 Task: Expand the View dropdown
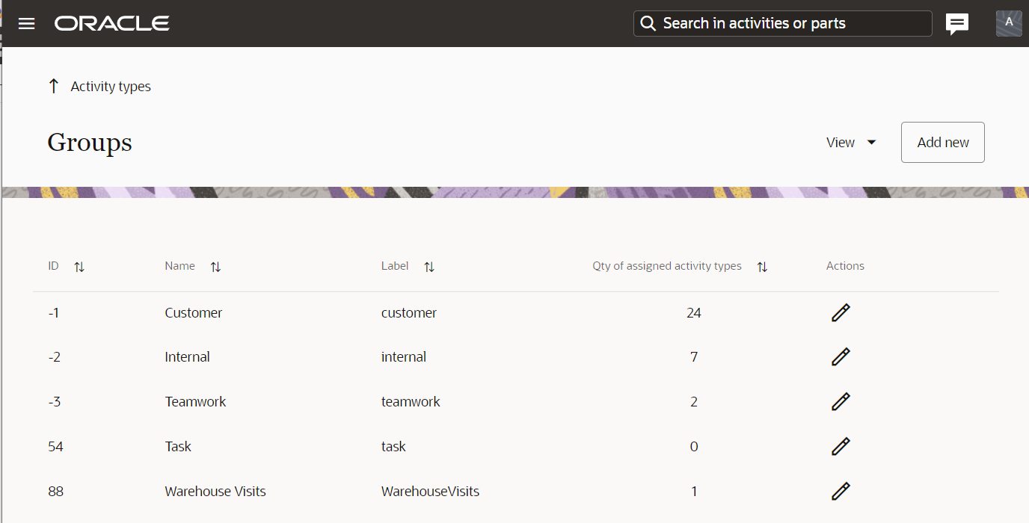[x=851, y=142]
